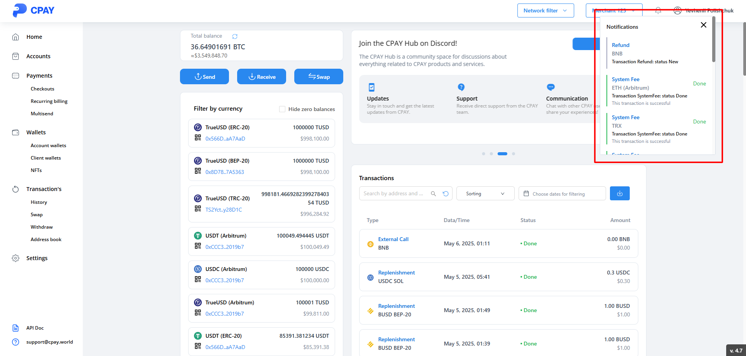This screenshot has width=746, height=356.
Task: Open Address book page
Action: 46,240
